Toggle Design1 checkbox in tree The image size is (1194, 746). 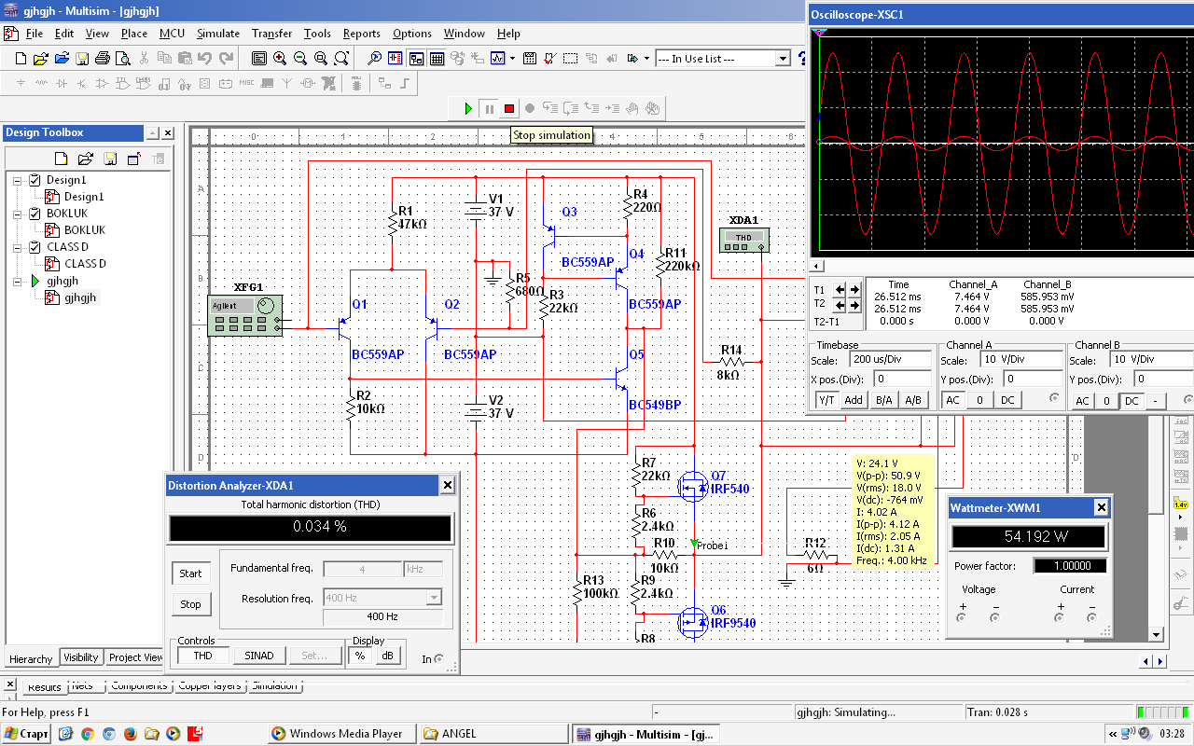(x=35, y=180)
